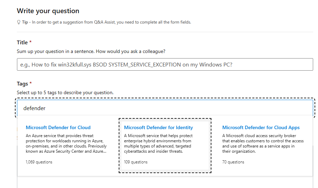Screen dimensions: 318x188
Task: Click the lightbulb Tip icon
Action: click(19, 22)
